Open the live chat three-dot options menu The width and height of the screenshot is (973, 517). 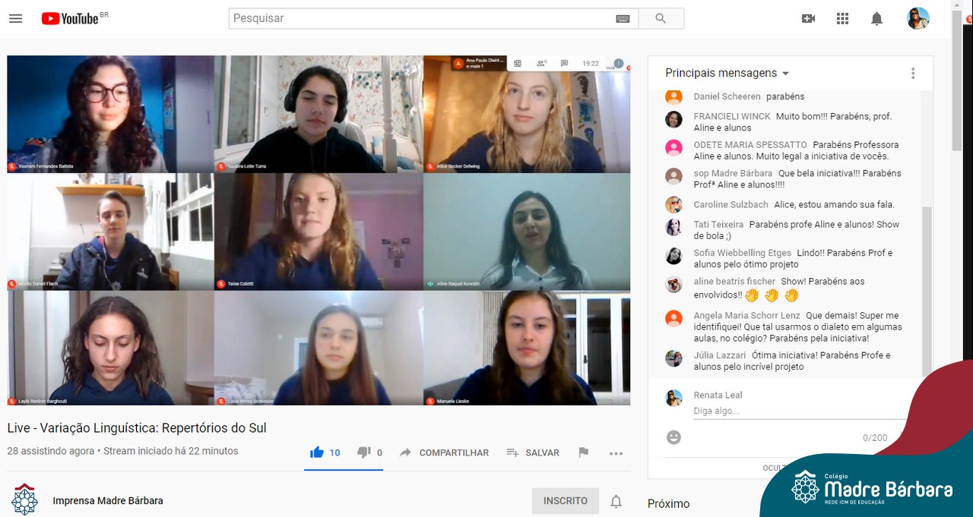(913, 74)
